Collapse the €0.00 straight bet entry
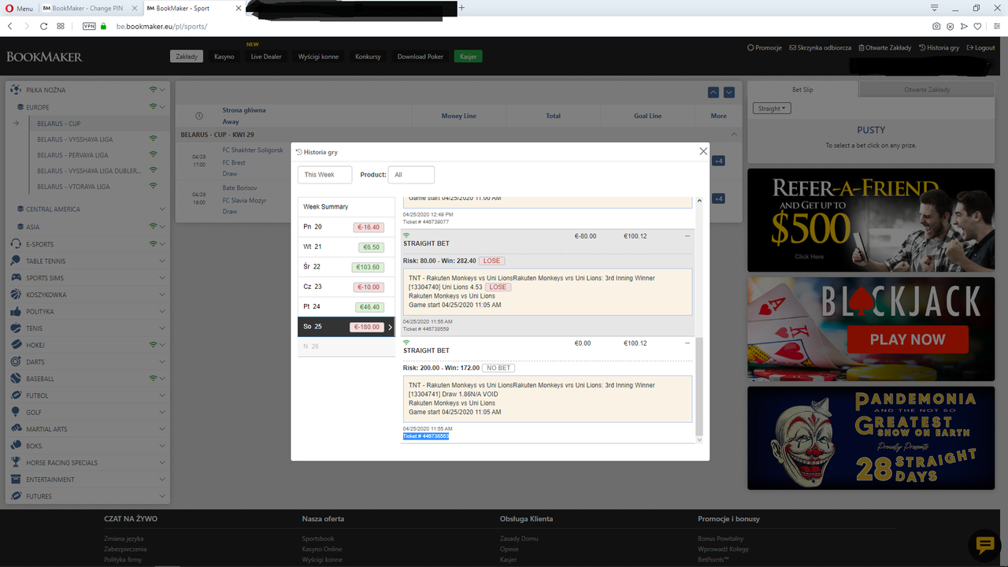Viewport: 1008px width, 567px height. tap(687, 343)
